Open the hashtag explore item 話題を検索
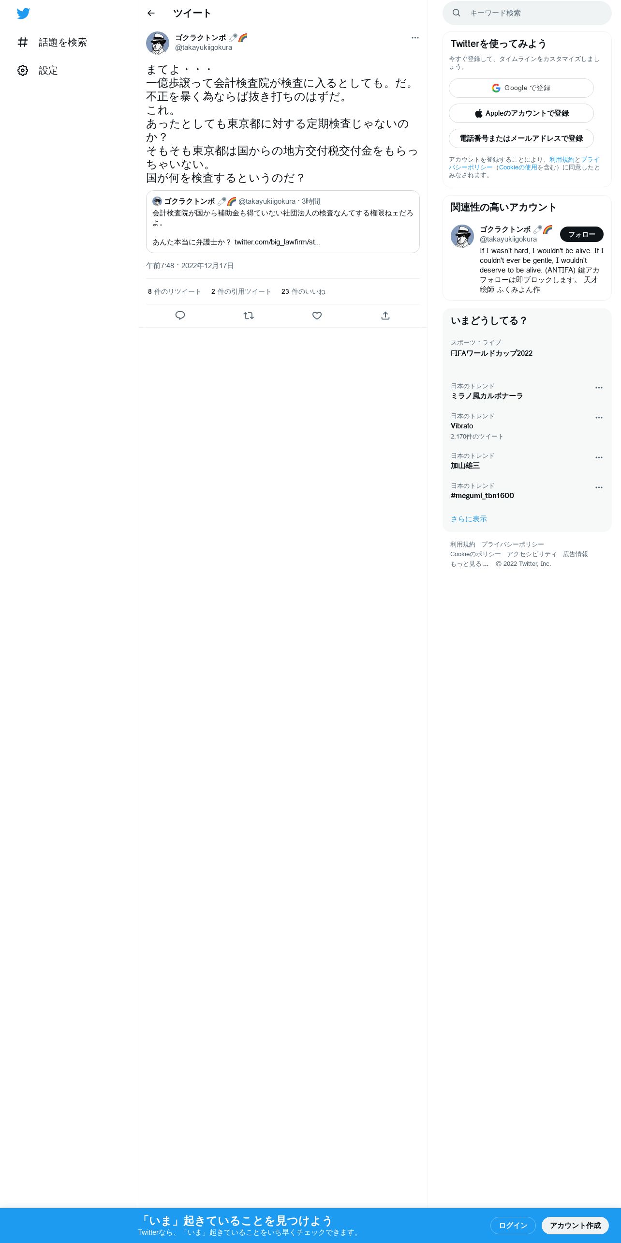The width and height of the screenshot is (621, 1243). (x=52, y=43)
